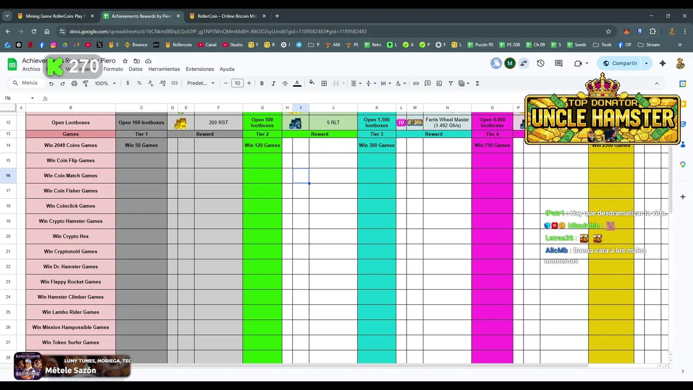Open the Herramientas menu

tap(164, 69)
